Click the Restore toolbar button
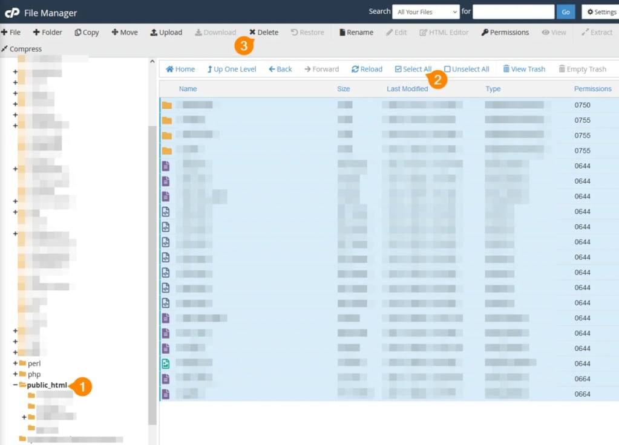This screenshot has height=445, width=619. point(307,33)
